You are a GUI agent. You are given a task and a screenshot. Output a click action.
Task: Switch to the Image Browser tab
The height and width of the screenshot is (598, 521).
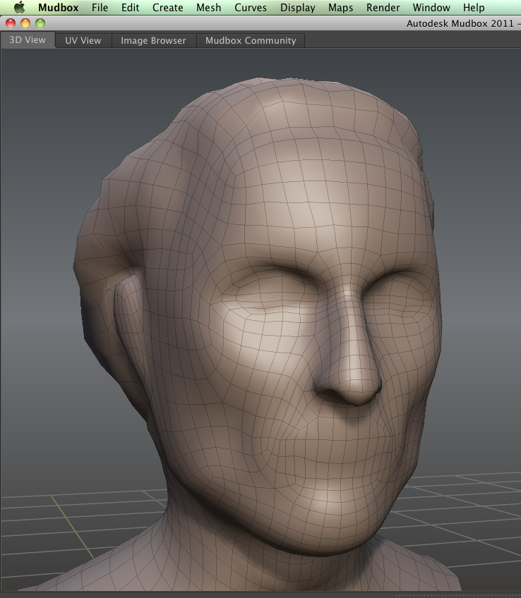pyautogui.click(x=153, y=40)
